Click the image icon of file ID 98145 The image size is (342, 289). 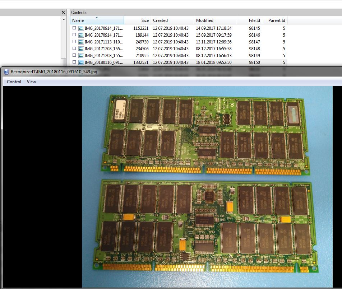81,28
